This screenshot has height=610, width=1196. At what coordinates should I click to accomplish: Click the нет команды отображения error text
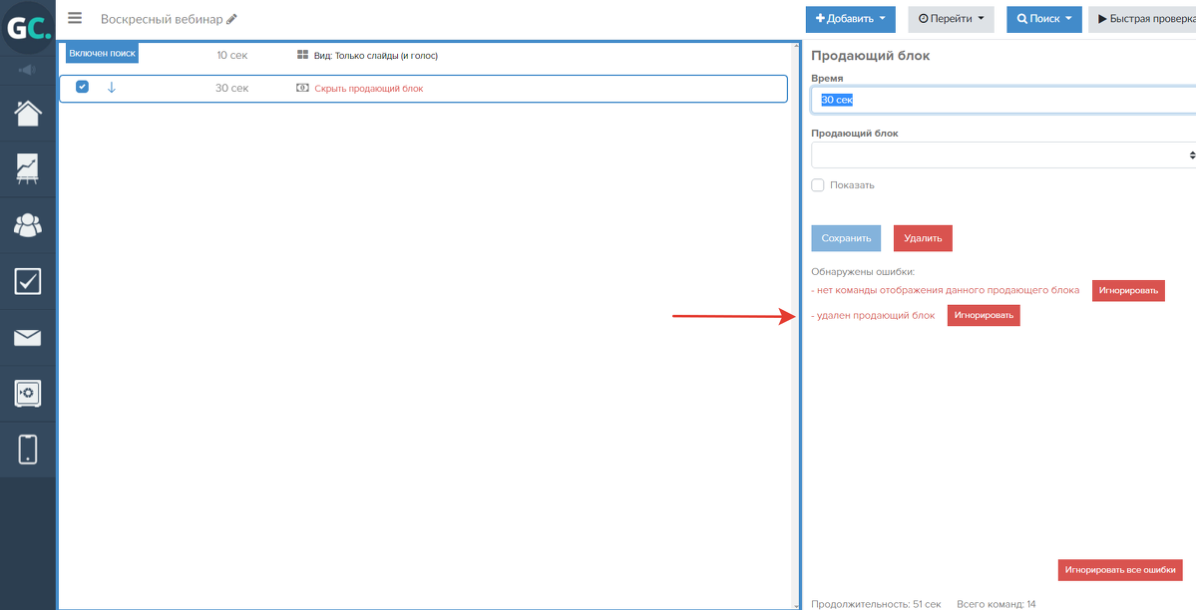coord(946,290)
